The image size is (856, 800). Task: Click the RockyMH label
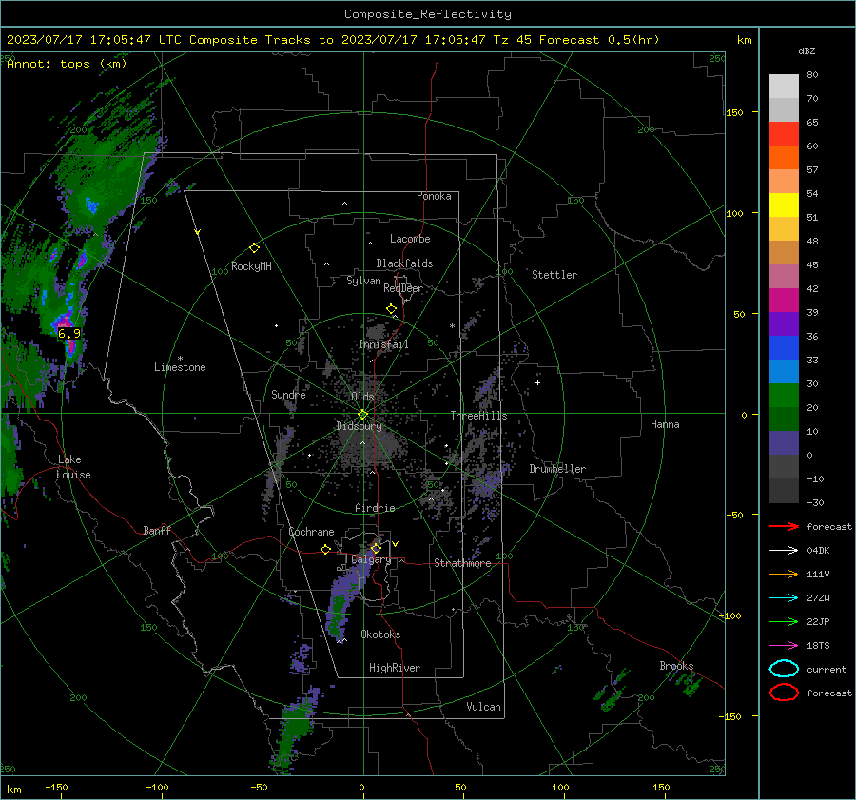tap(251, 266)
